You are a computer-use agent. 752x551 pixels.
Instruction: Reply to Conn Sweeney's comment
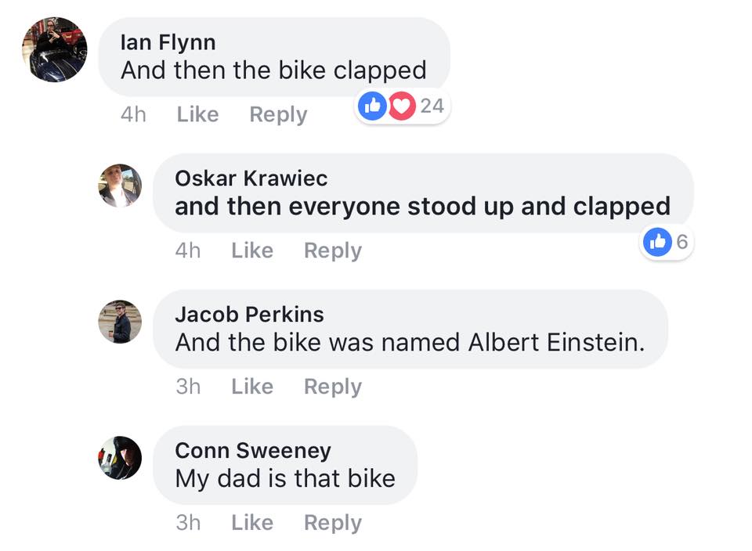click(333, 523)
